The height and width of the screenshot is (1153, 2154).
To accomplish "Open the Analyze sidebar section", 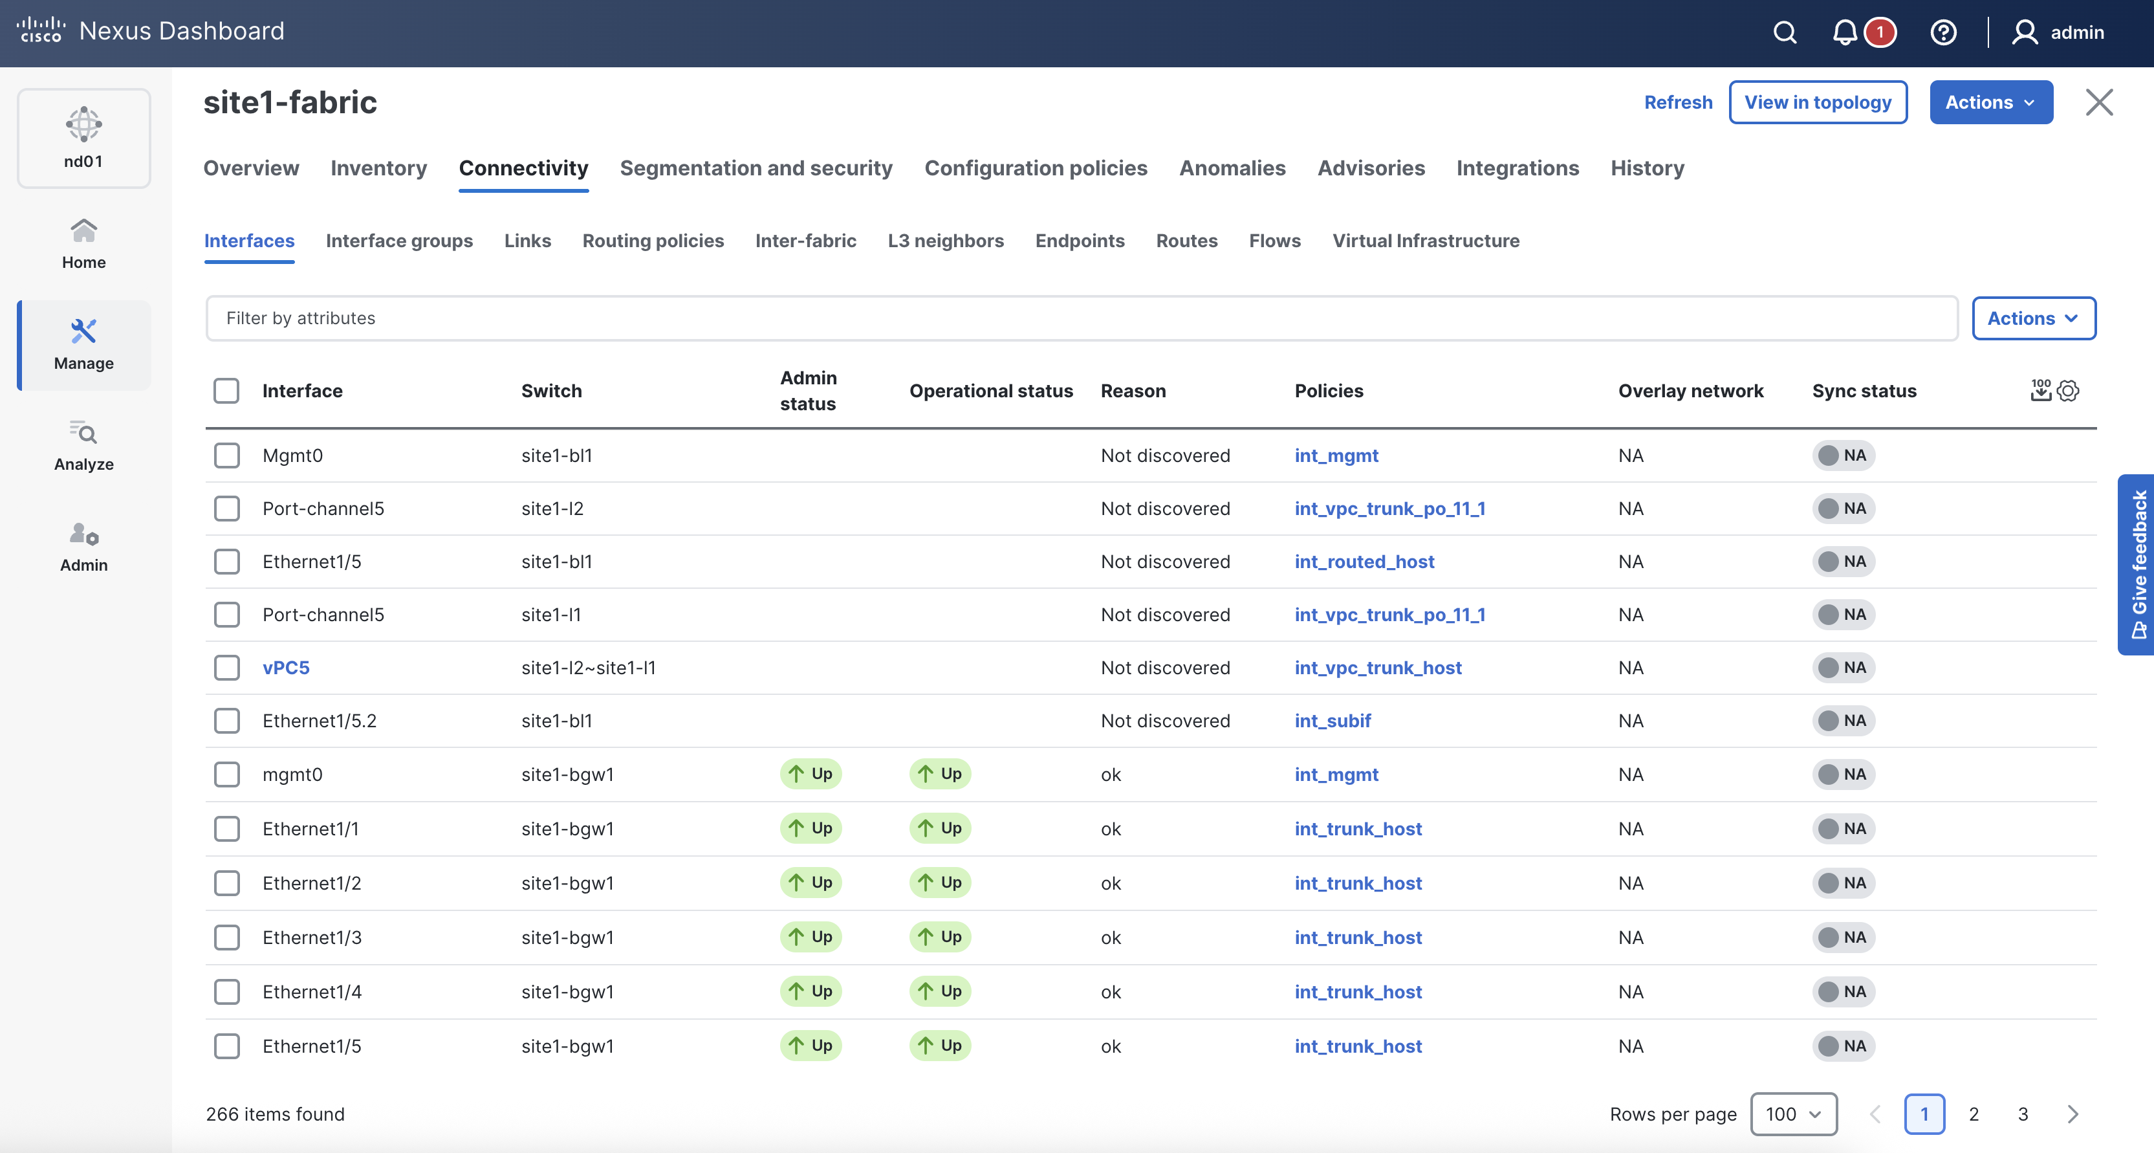I will (x=83, y=446).
